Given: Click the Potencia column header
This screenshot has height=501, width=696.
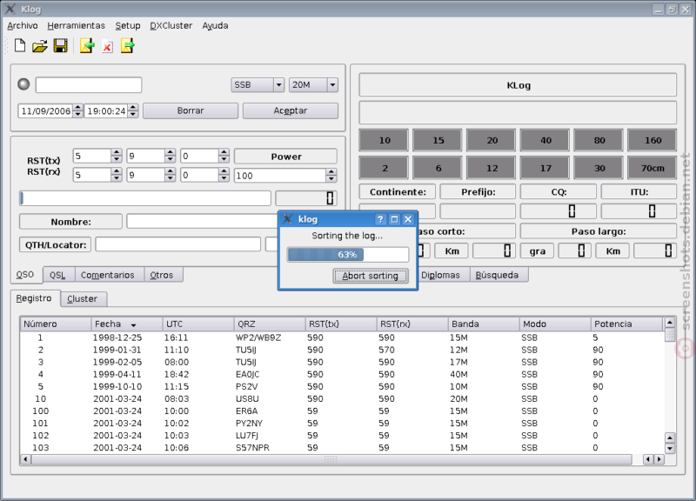Looking at the screenshot, I should [x=626, y=324].
